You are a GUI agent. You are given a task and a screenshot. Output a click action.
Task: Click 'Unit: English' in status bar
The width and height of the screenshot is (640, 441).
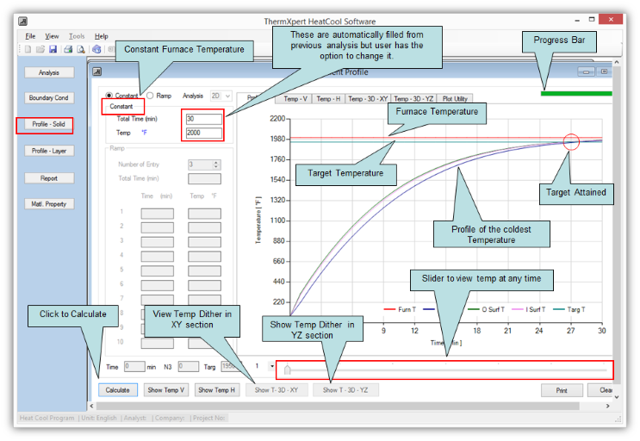(99, 418)
